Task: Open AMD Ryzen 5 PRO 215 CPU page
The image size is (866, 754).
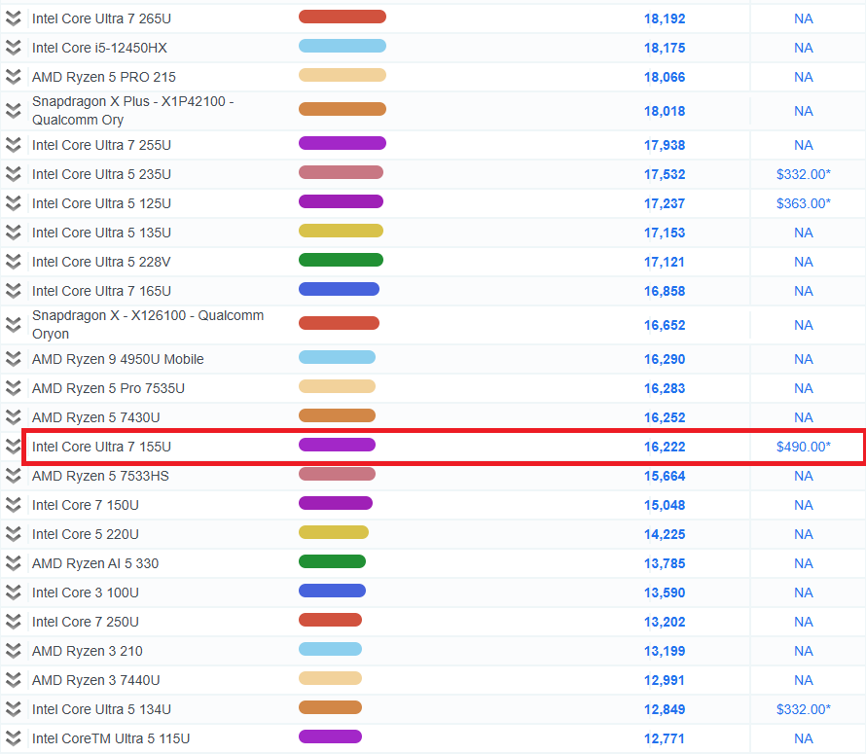Action: pos(104,77)
